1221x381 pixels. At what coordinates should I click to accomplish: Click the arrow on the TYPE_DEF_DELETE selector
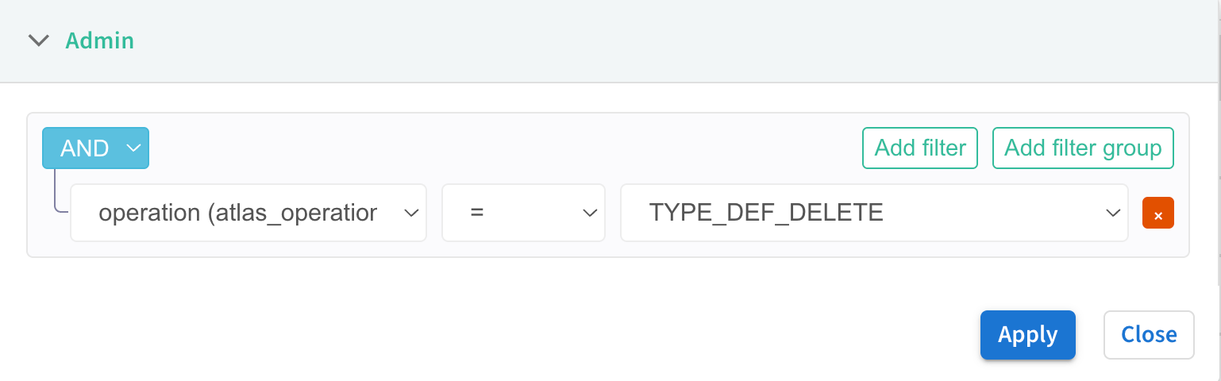tap(1112, 213)
